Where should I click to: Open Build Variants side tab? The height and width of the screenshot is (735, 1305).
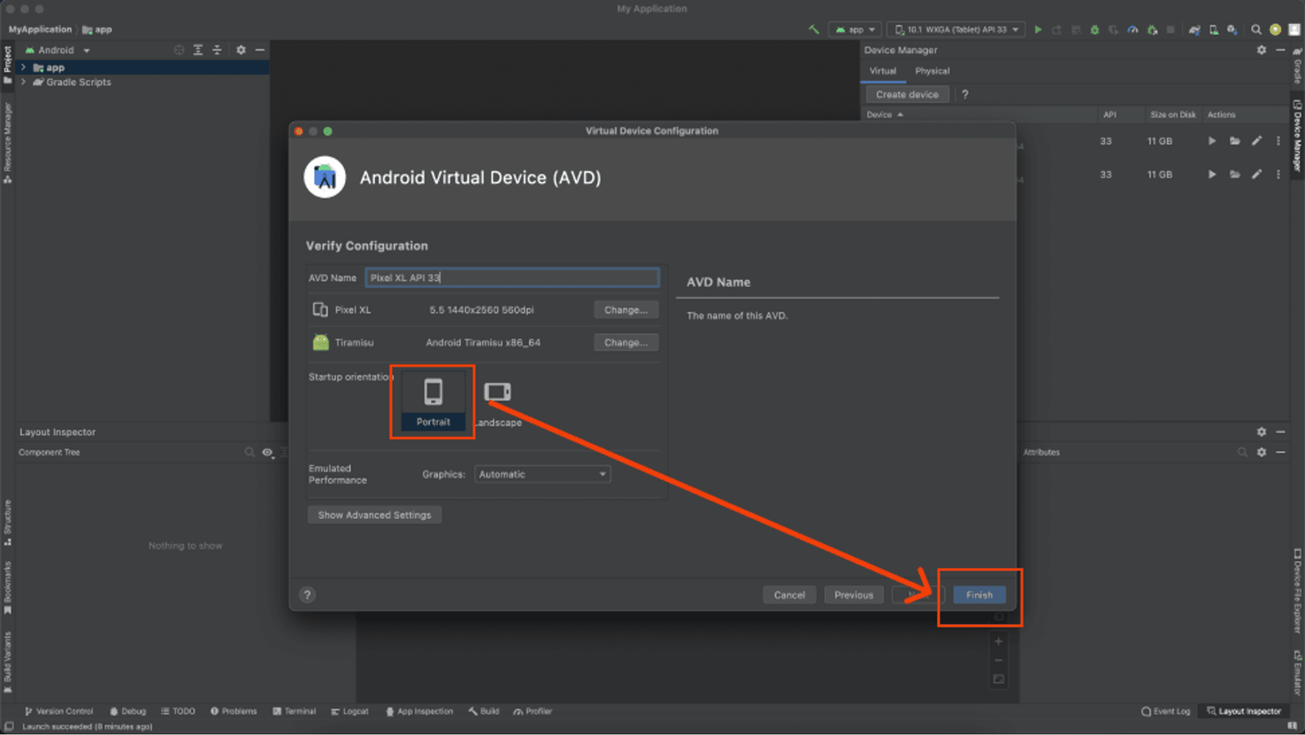point(7,662)
